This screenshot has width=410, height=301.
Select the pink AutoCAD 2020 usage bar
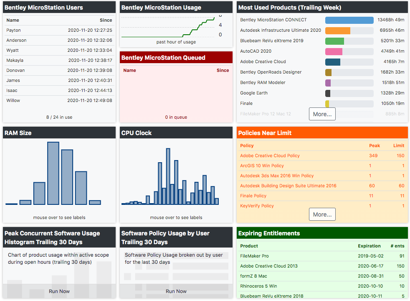[334, 51]
